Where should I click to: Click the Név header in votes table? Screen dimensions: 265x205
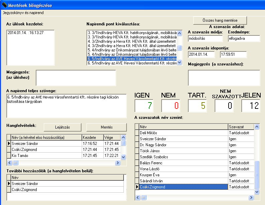click(x=184, y=127)
